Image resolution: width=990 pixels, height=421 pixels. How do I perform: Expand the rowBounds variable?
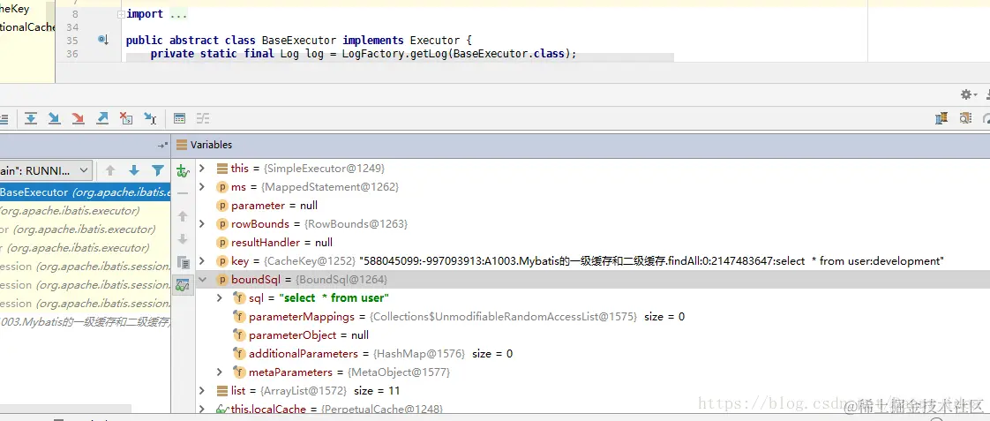202,224
